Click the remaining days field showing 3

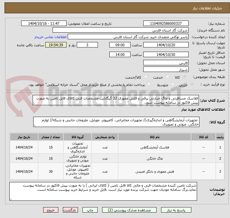[x=87, y=45]
